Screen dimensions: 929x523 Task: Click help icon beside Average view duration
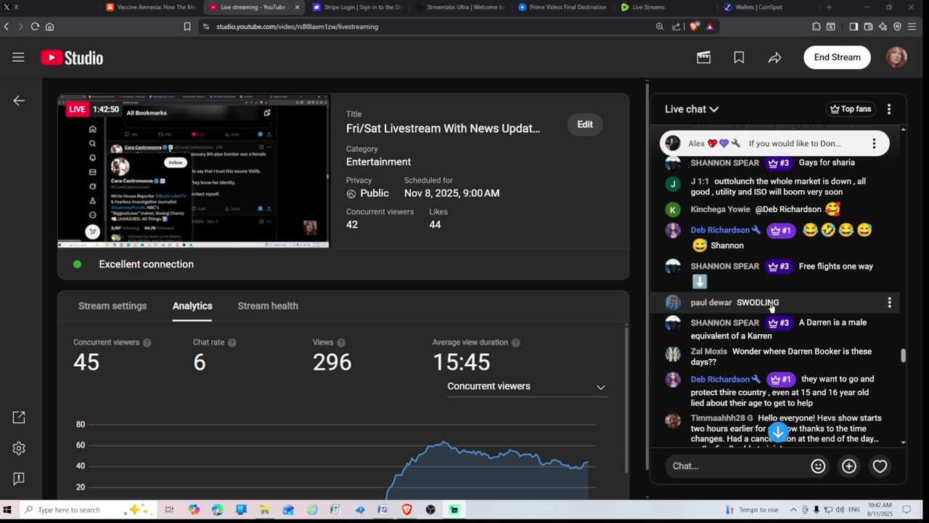515,343
